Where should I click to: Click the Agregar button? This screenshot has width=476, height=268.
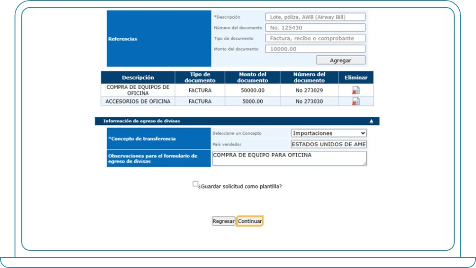coord(341,59)
